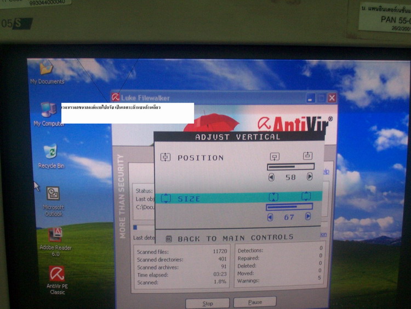
Task: Click the Deleted label
Action: click(x=247, y=266)
